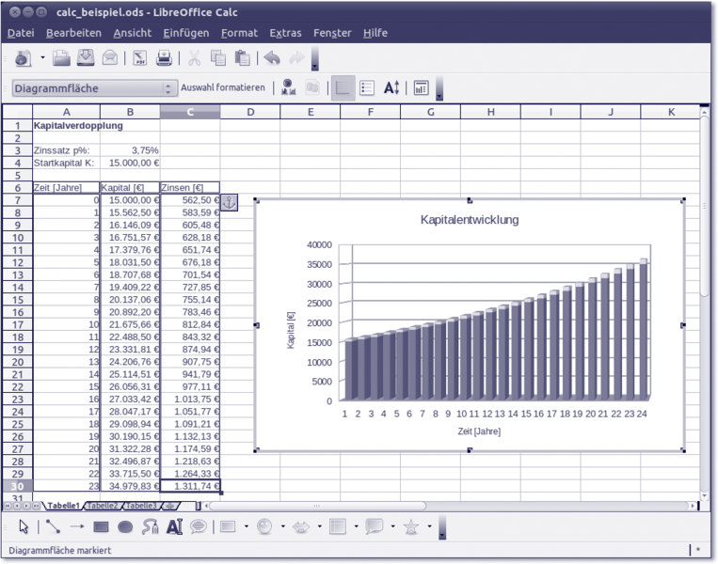The height and width of the screenshot is (564, 718).
Task: Click the Print icon in toolbar
Action: 164,58
